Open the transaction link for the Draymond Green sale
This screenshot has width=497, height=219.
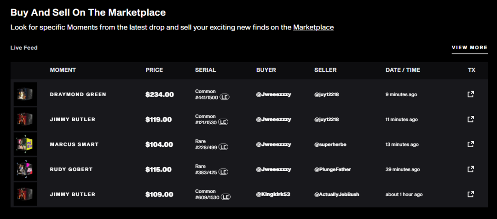click(471, 94)
